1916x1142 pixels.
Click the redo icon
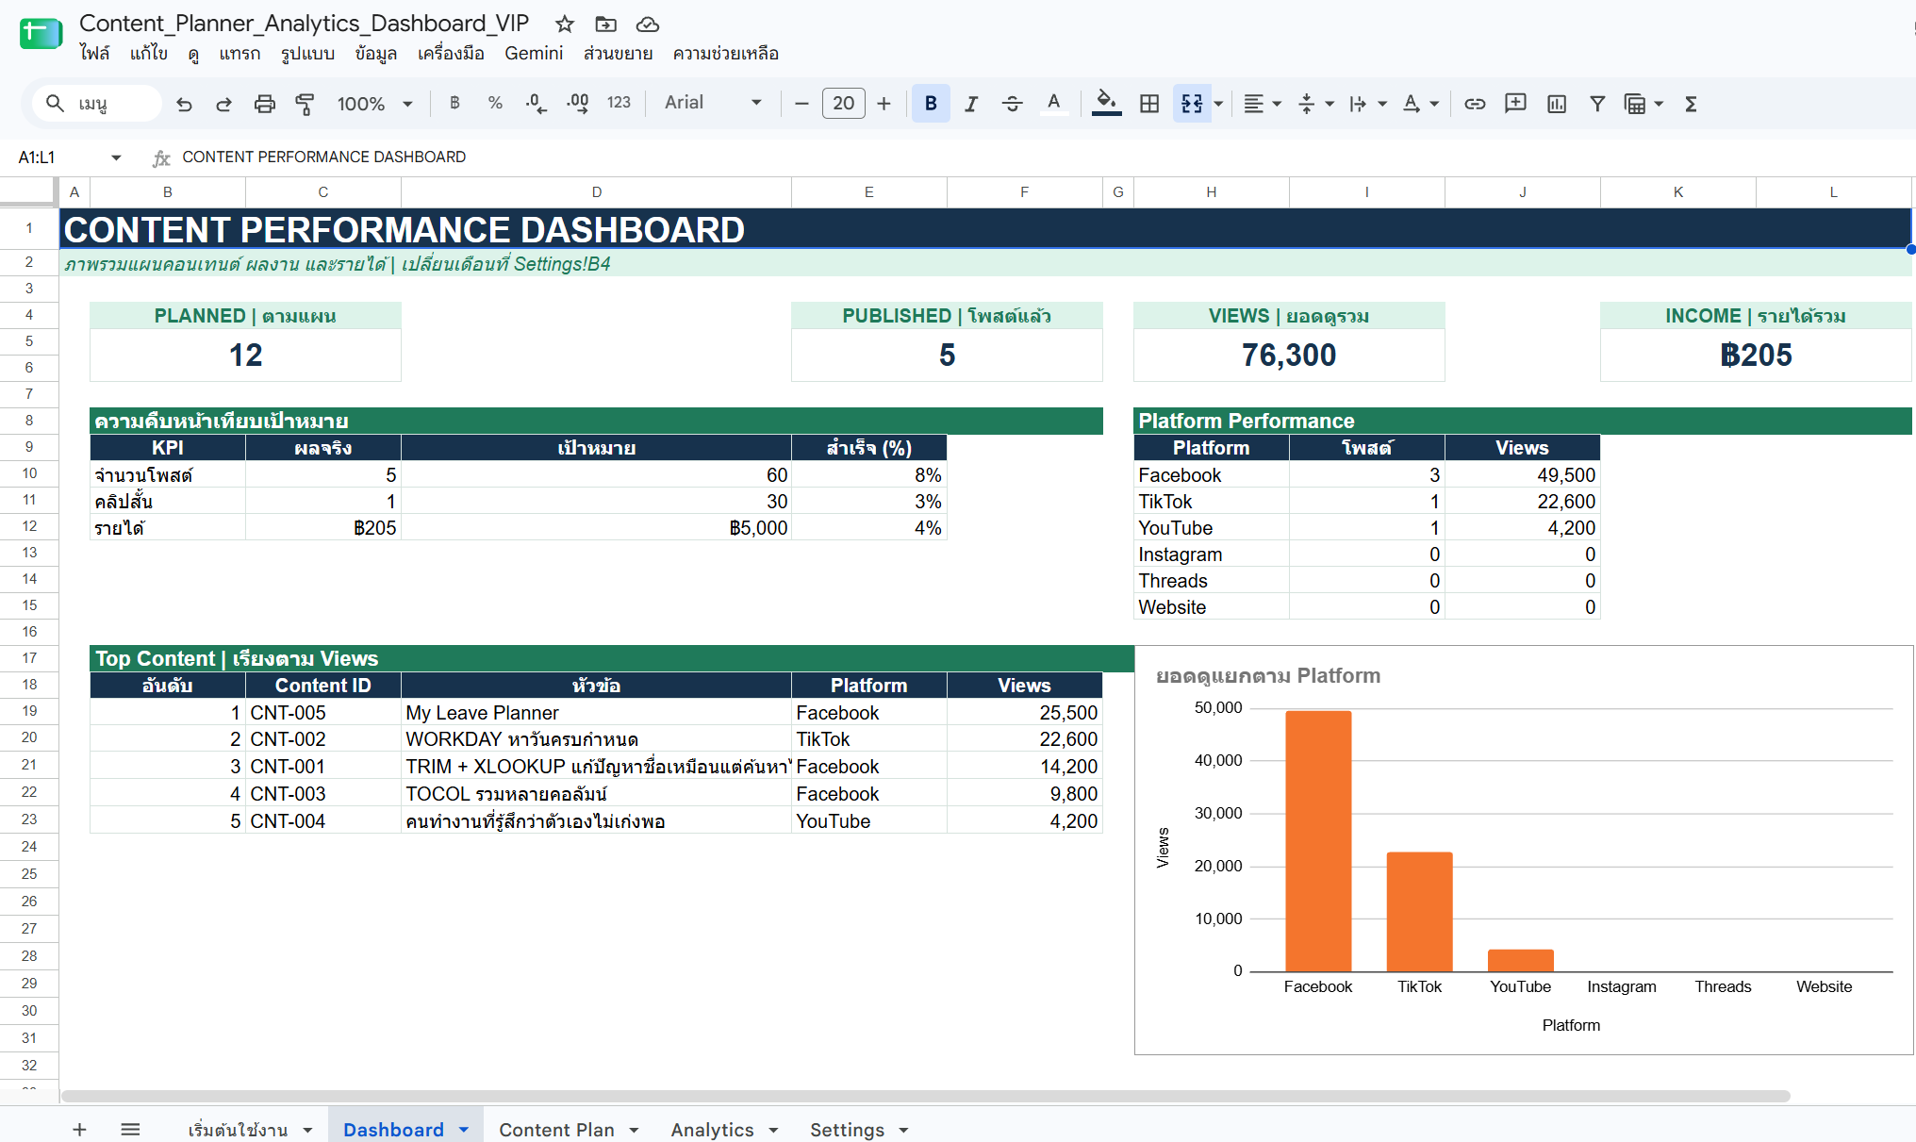(x=223, y=104)
